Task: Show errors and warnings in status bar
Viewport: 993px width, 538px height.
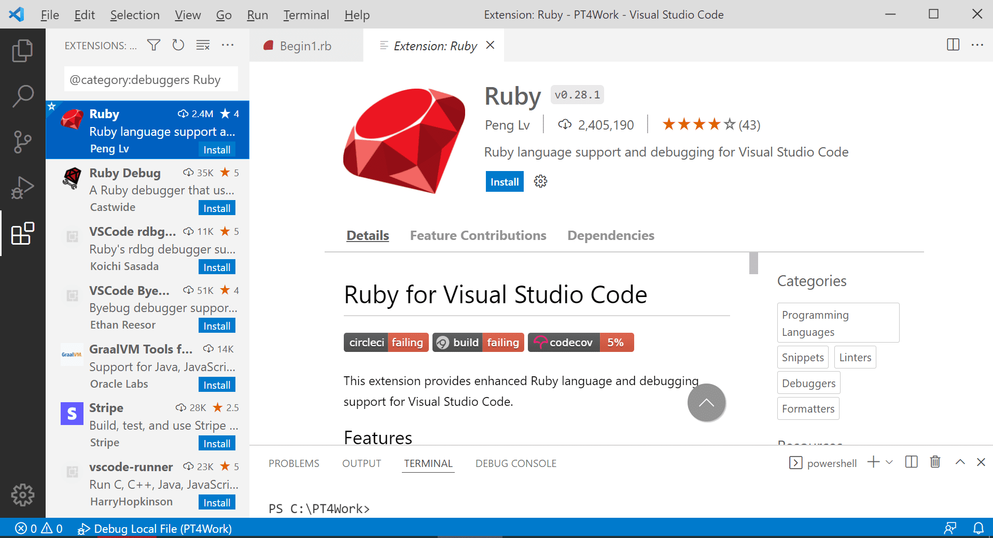Action: 39,528
